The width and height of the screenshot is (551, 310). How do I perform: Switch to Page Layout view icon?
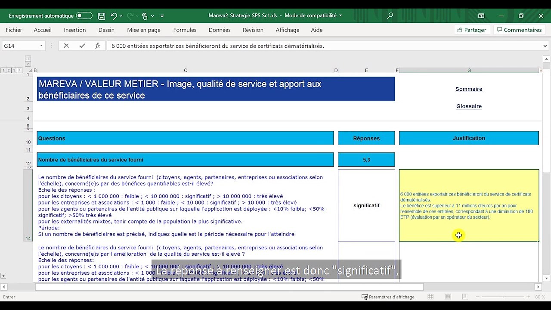[x=448, y=297]
